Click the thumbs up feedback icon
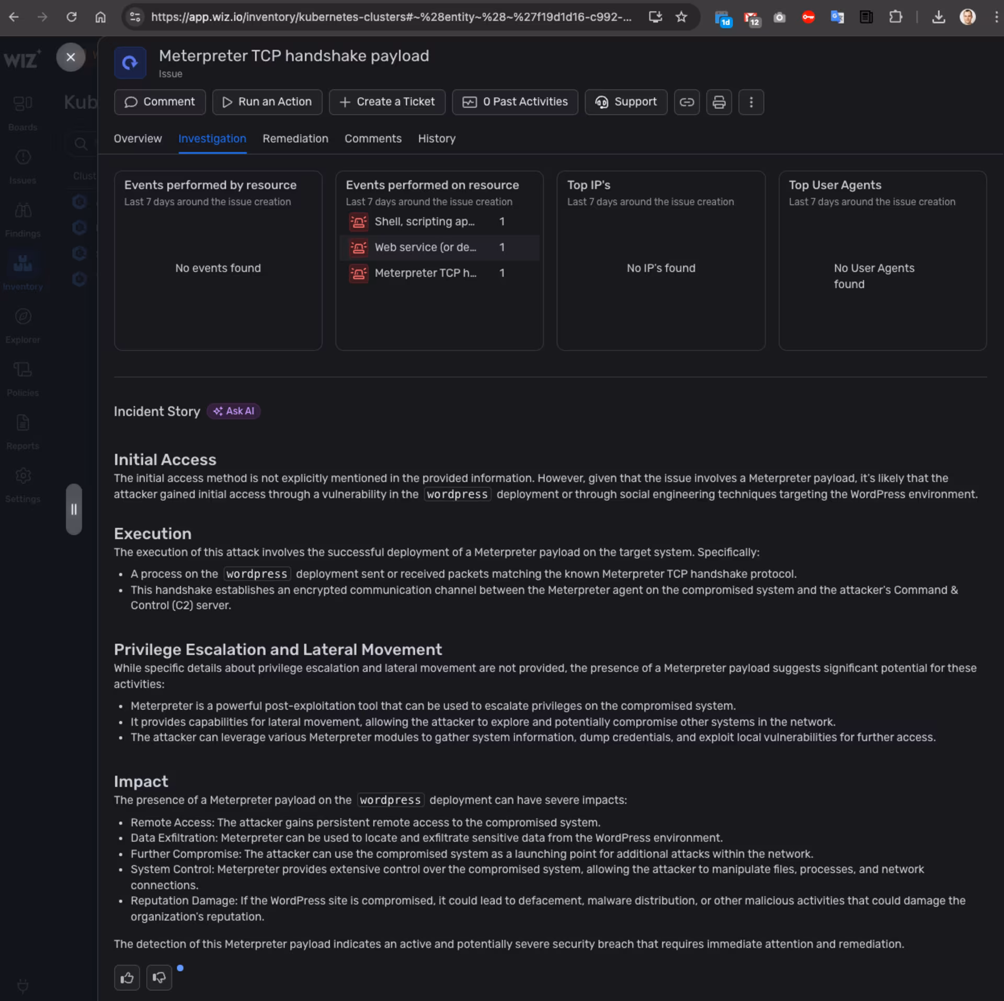 tap(127, 977)
